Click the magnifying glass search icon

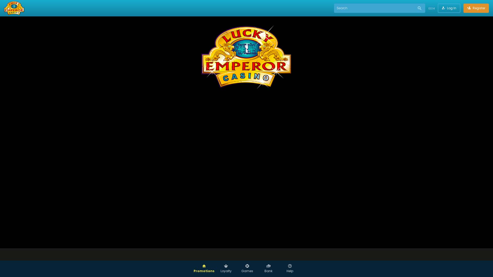click(420, 8)
